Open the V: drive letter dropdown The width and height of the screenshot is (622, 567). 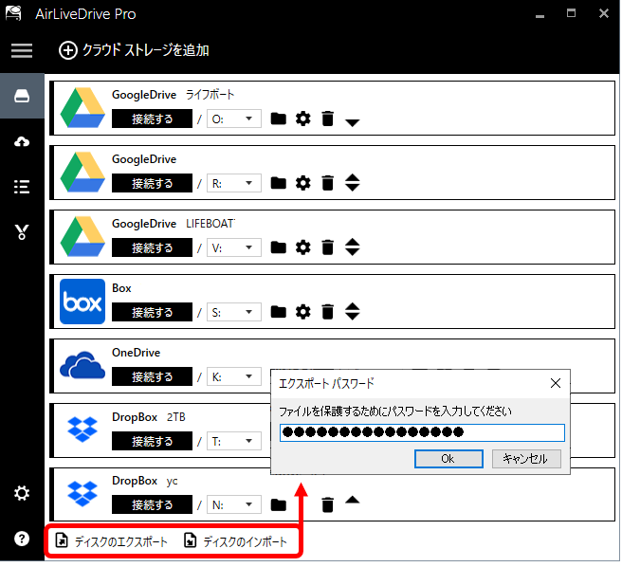[234, 247]
